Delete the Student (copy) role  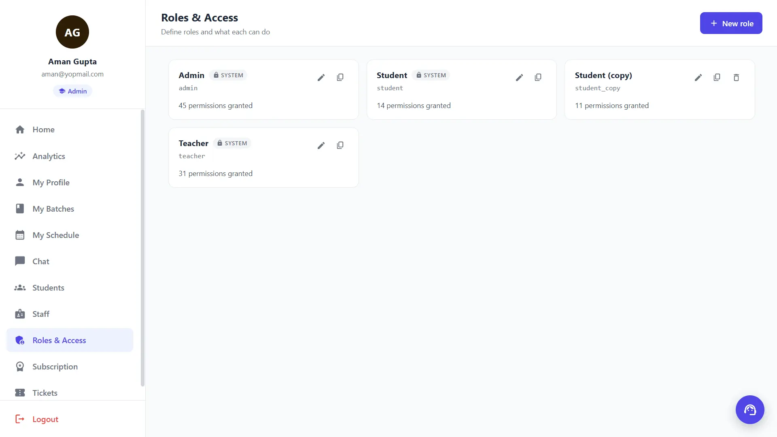point(736,77)
